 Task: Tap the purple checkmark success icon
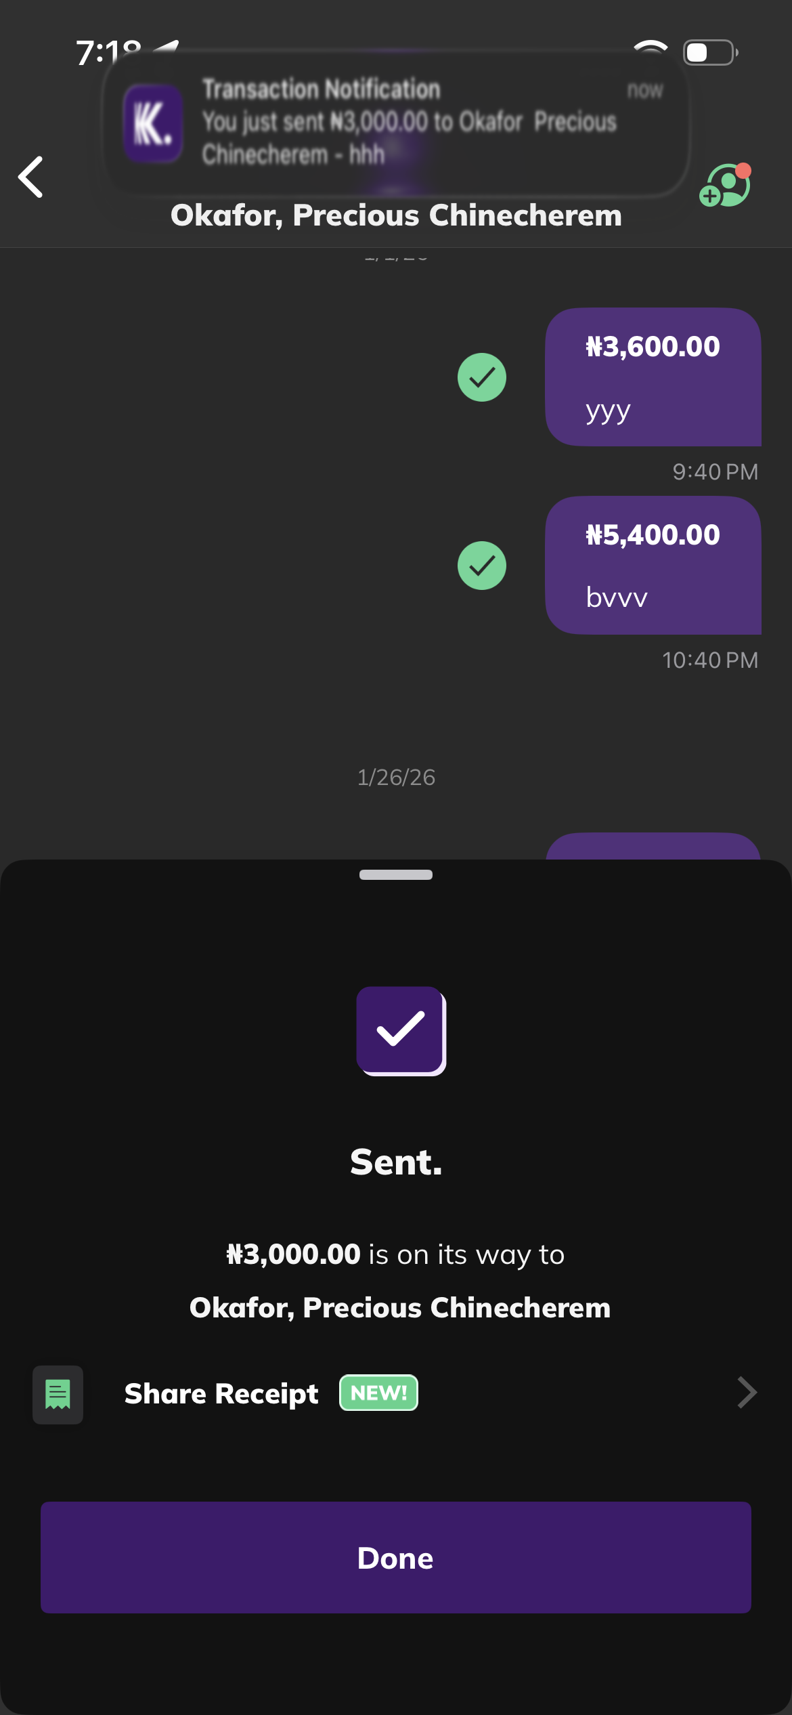401,1030
